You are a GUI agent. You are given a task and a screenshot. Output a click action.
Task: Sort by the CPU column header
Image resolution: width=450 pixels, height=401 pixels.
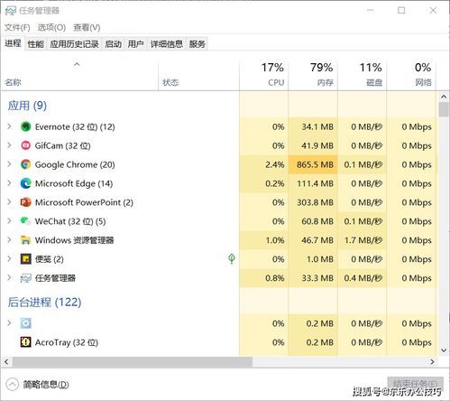263,75
